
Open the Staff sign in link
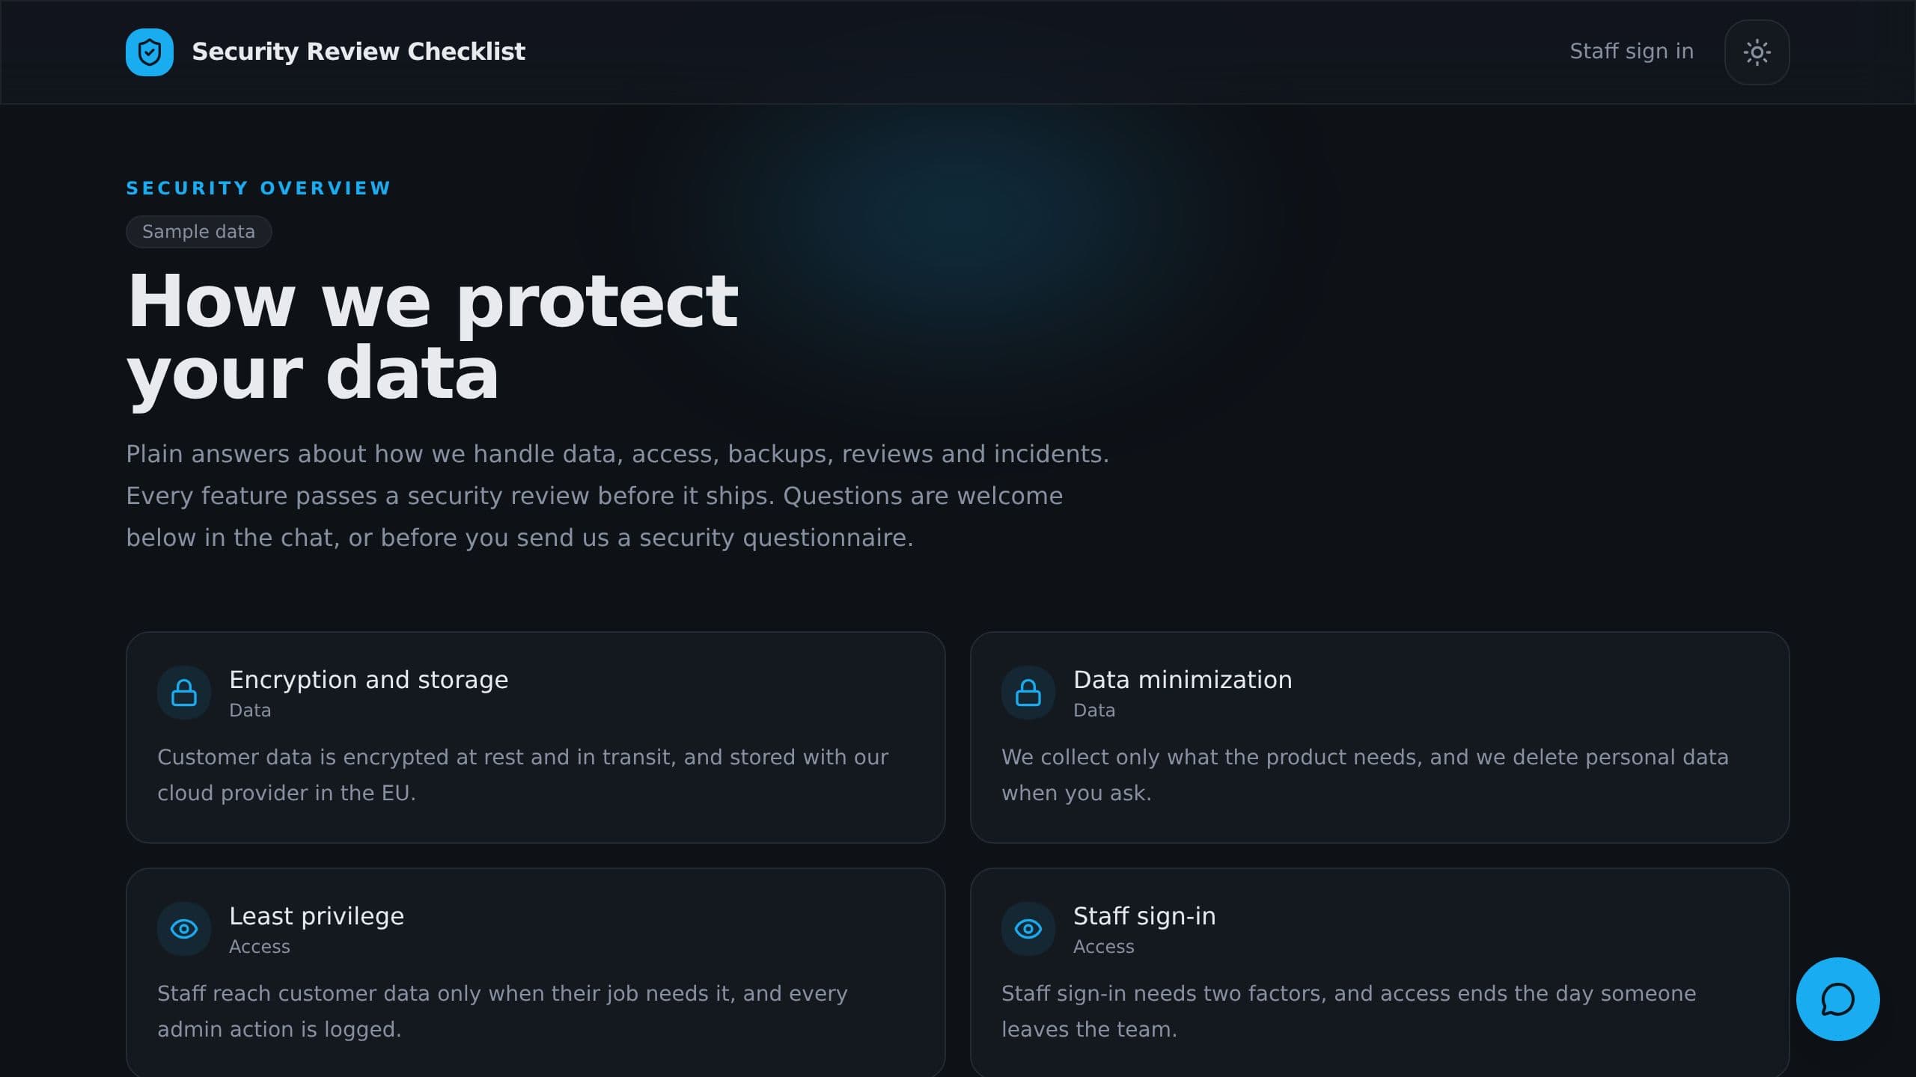pos(1632,52)
